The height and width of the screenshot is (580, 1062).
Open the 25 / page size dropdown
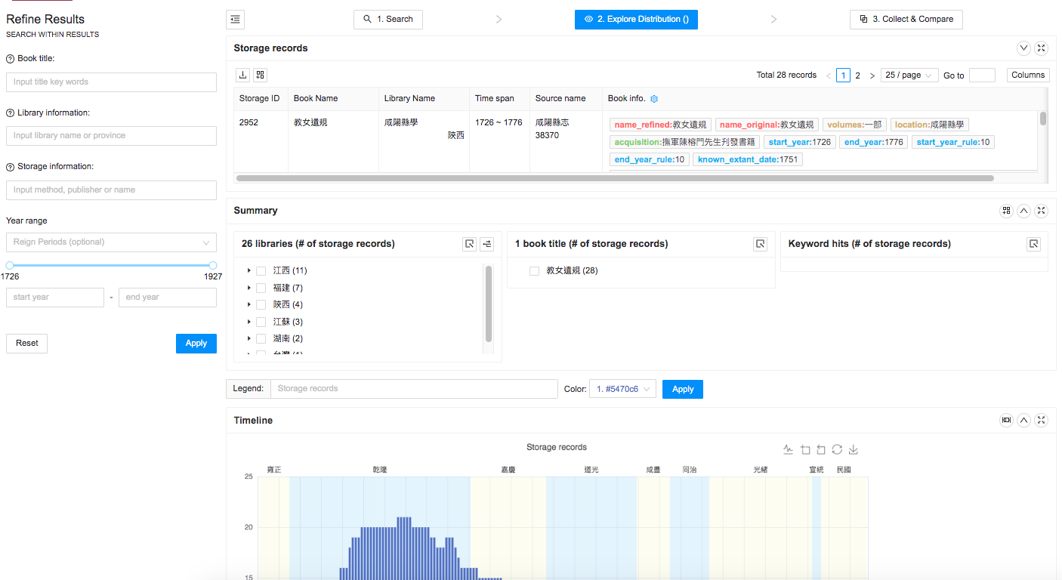909,76
